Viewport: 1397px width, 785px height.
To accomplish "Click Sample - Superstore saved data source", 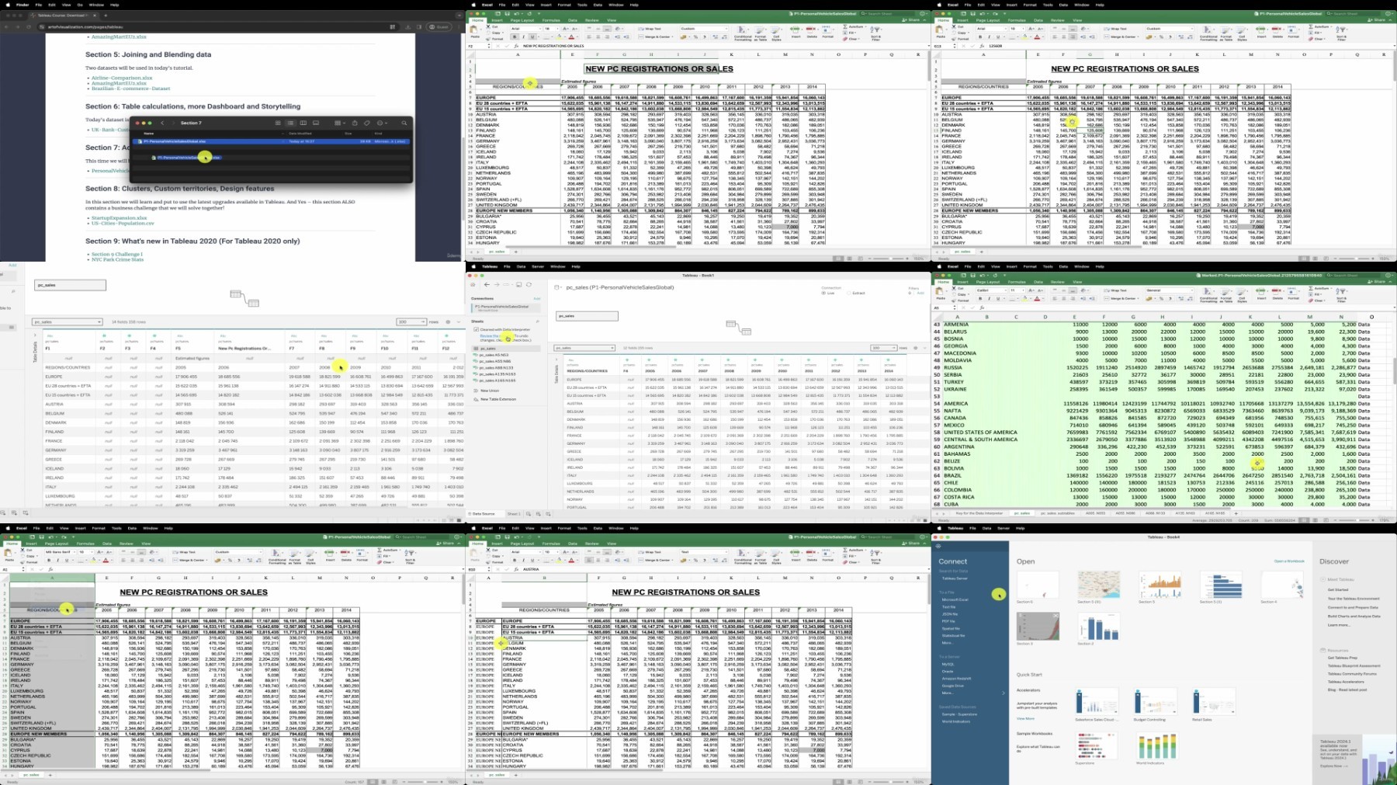I will click(960, 714).
